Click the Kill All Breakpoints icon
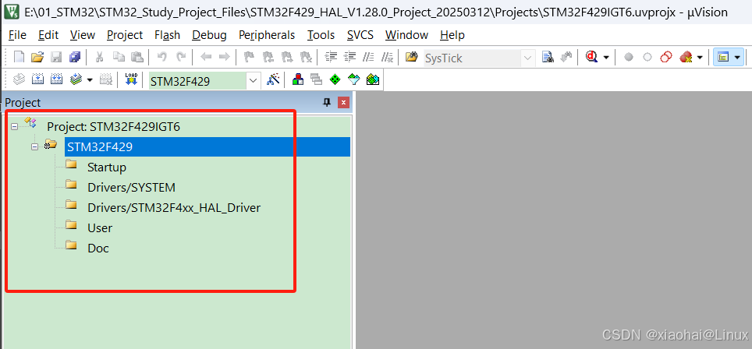The image size is (752, 349). (x=686, y=58)
